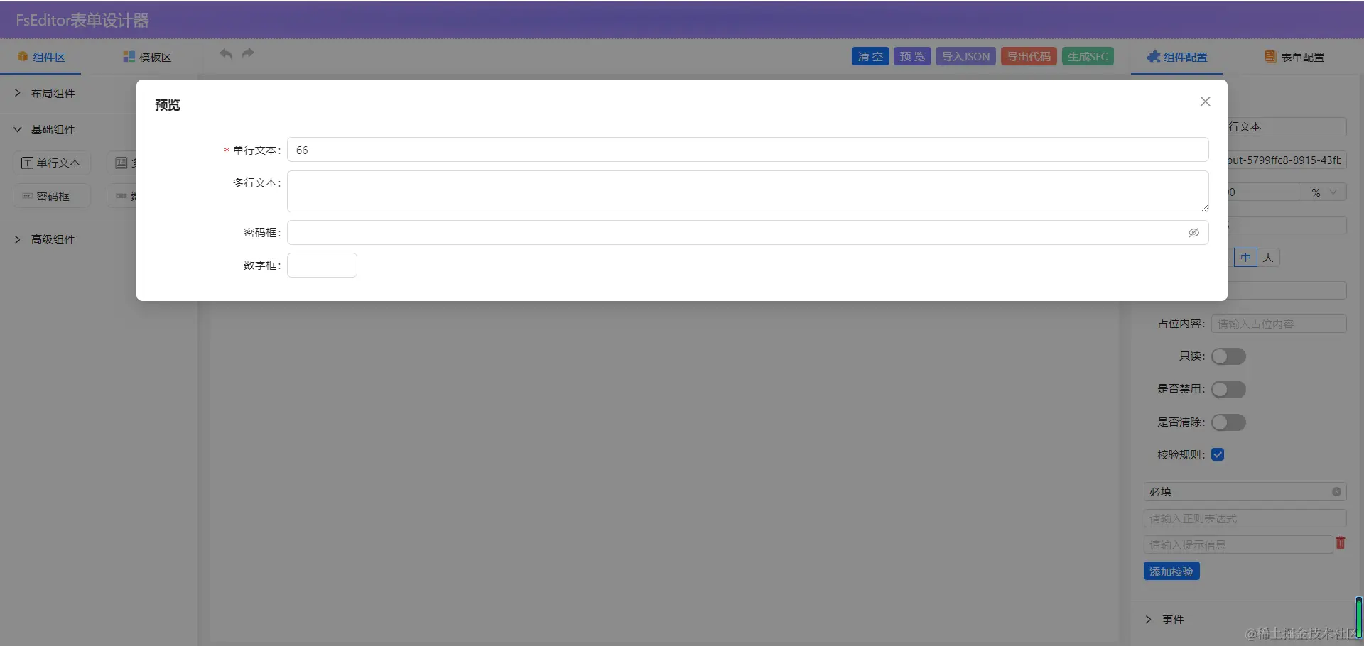Click the 密码框 component in sidebar
The image size is (1364, 646).
pos(52,196)
